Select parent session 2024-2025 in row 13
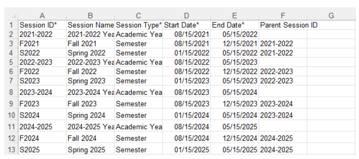The image size is (359, 159). [283, 149]
